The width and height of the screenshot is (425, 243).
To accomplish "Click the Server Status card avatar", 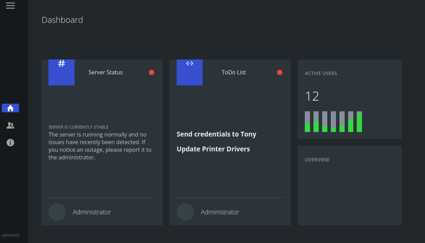I will pos(57,212).
